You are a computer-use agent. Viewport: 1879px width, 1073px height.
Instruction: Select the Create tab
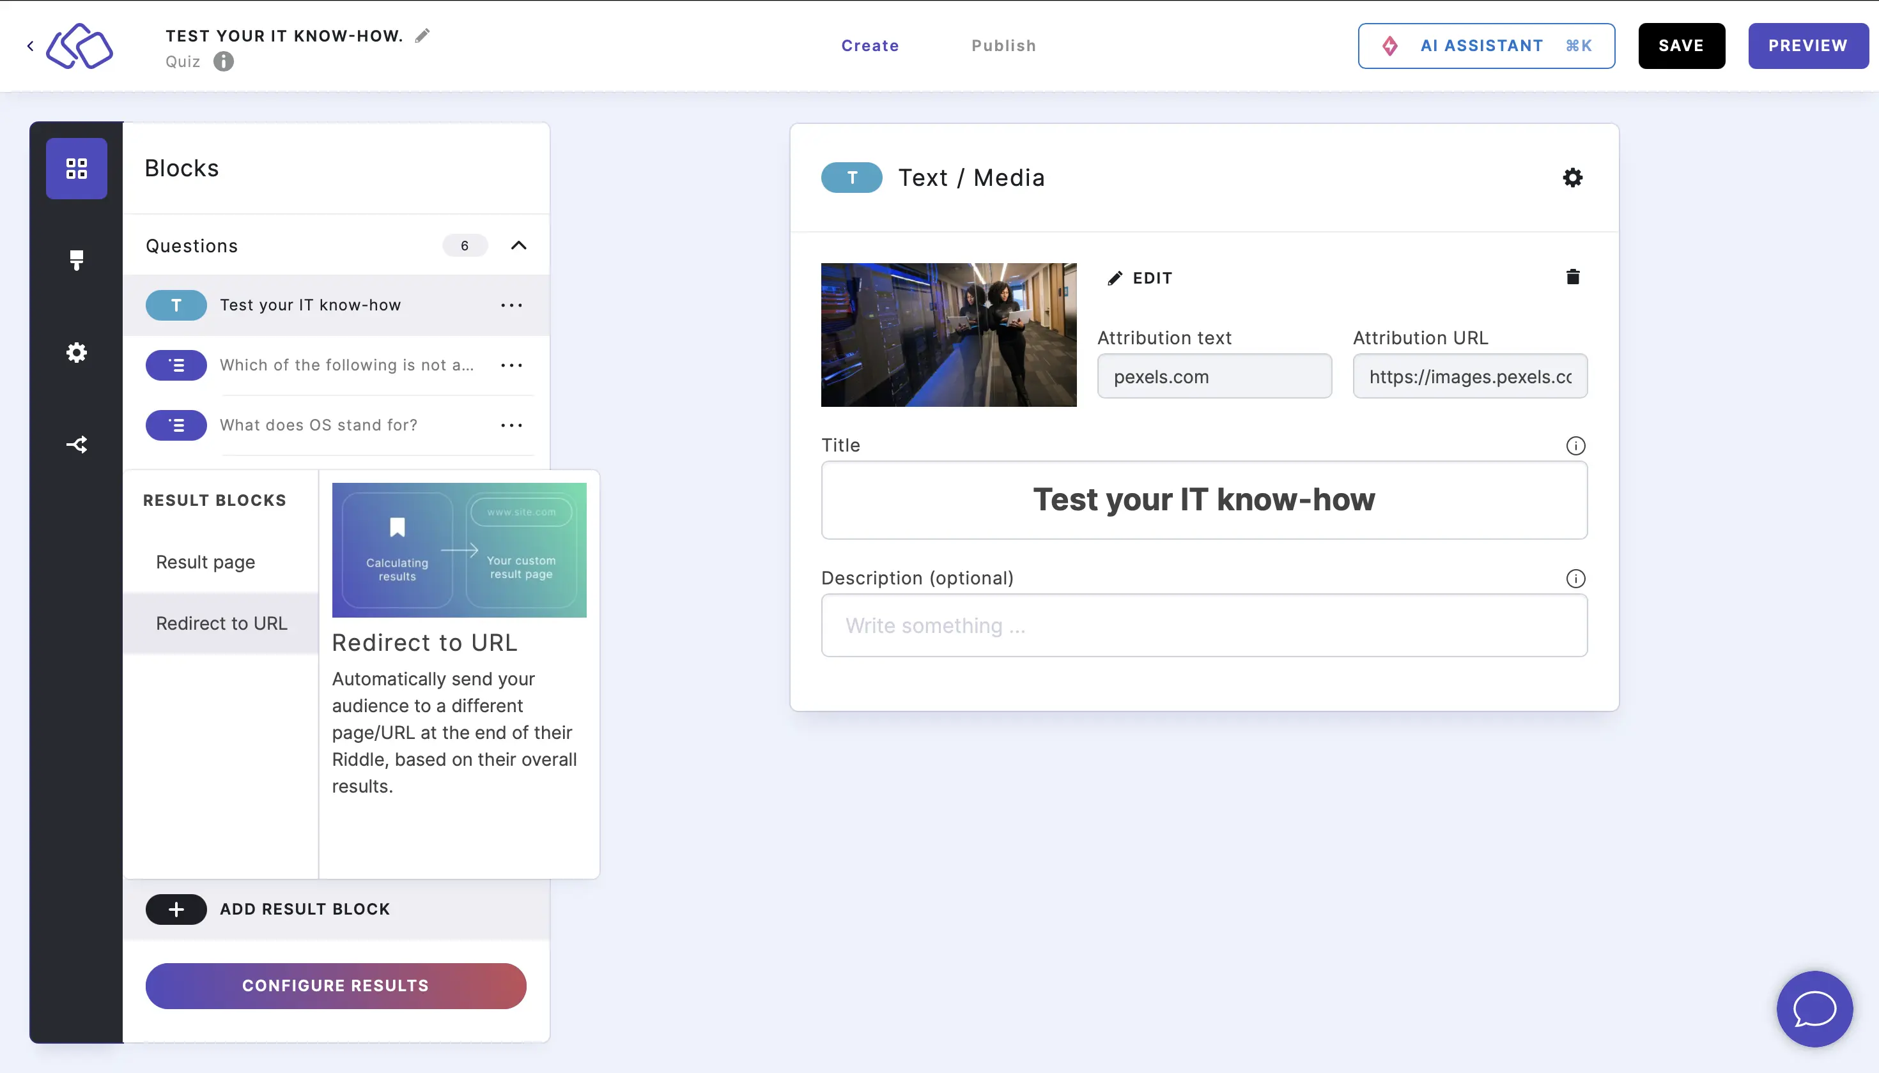tap(870, 45)
